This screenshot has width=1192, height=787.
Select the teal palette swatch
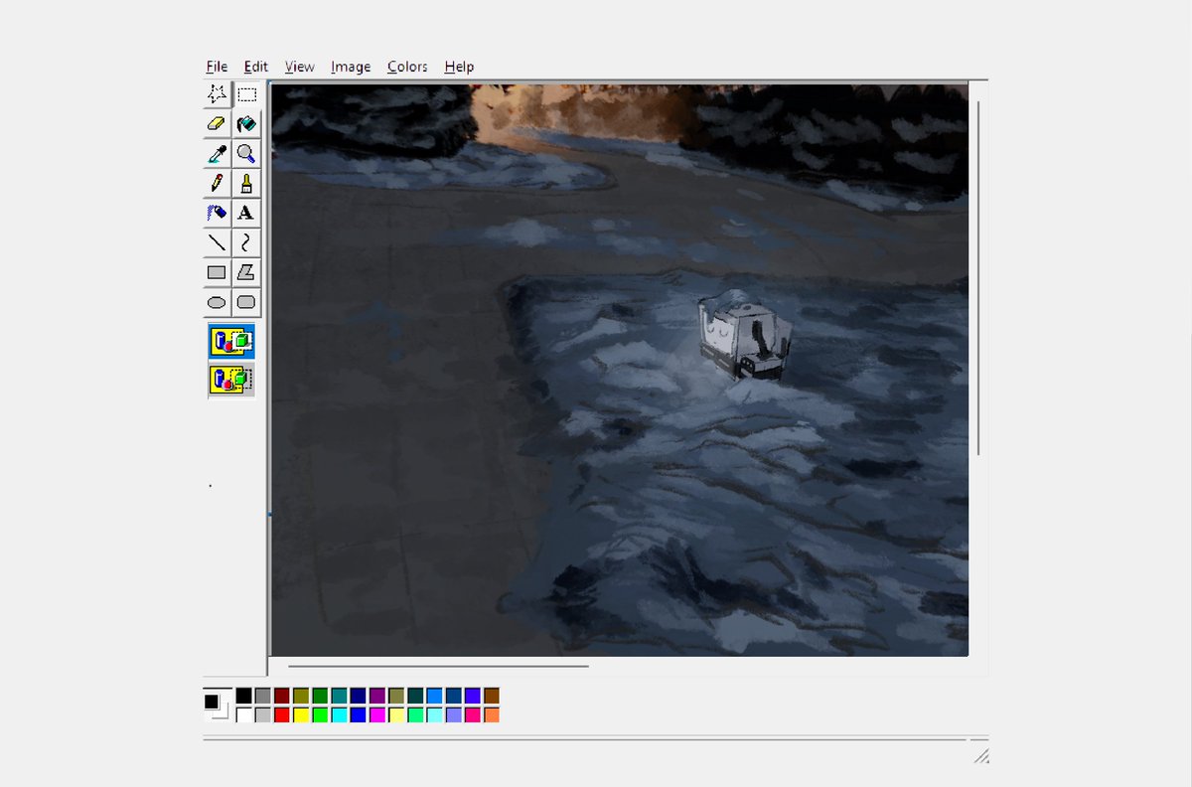[339, 696]
